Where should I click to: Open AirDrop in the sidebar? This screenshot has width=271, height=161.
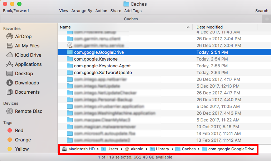click(x=19, y=36)
